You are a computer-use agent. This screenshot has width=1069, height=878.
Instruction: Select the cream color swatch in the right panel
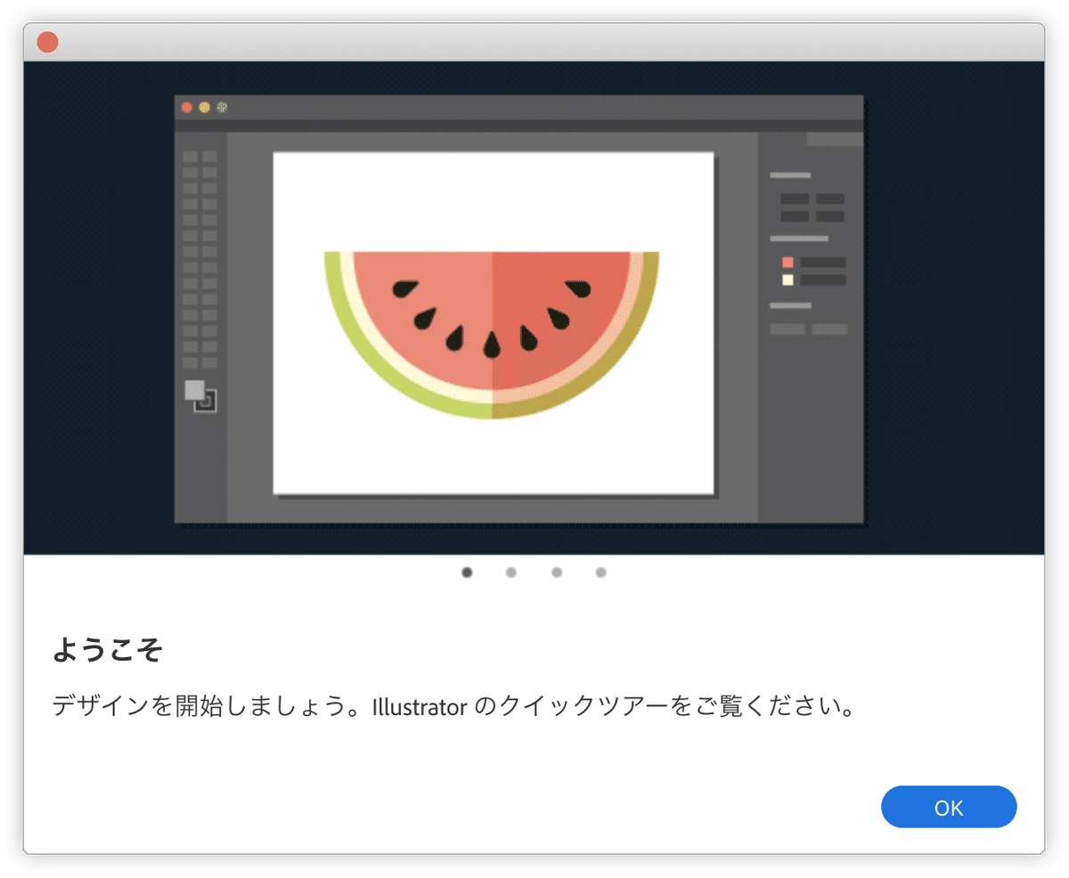(x=787, y=280)
